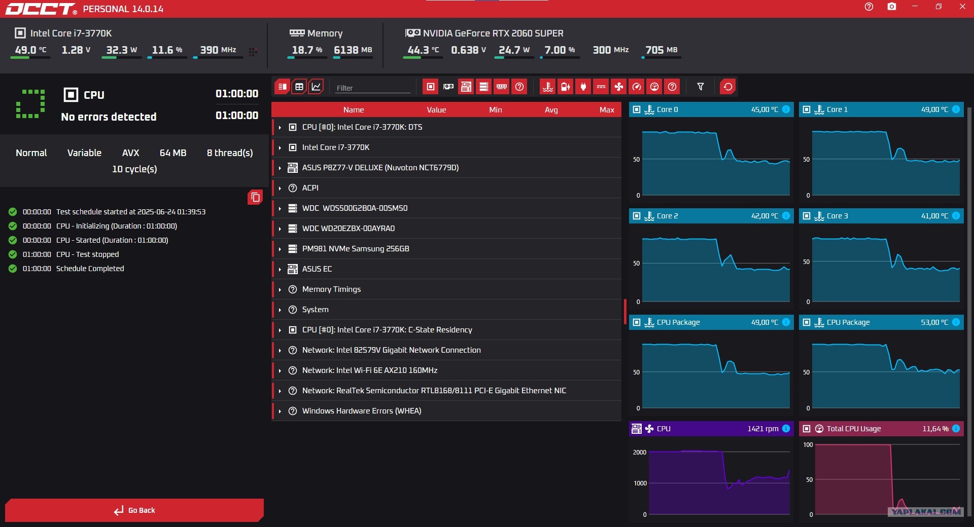Copy the test log with clipboard icon

tap(255, 197)
